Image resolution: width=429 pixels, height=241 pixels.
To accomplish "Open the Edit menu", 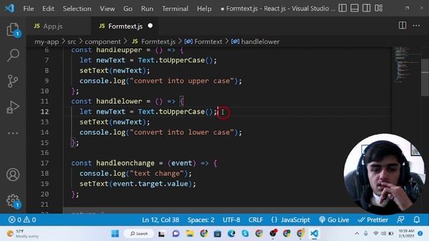I will pos(48,9).
